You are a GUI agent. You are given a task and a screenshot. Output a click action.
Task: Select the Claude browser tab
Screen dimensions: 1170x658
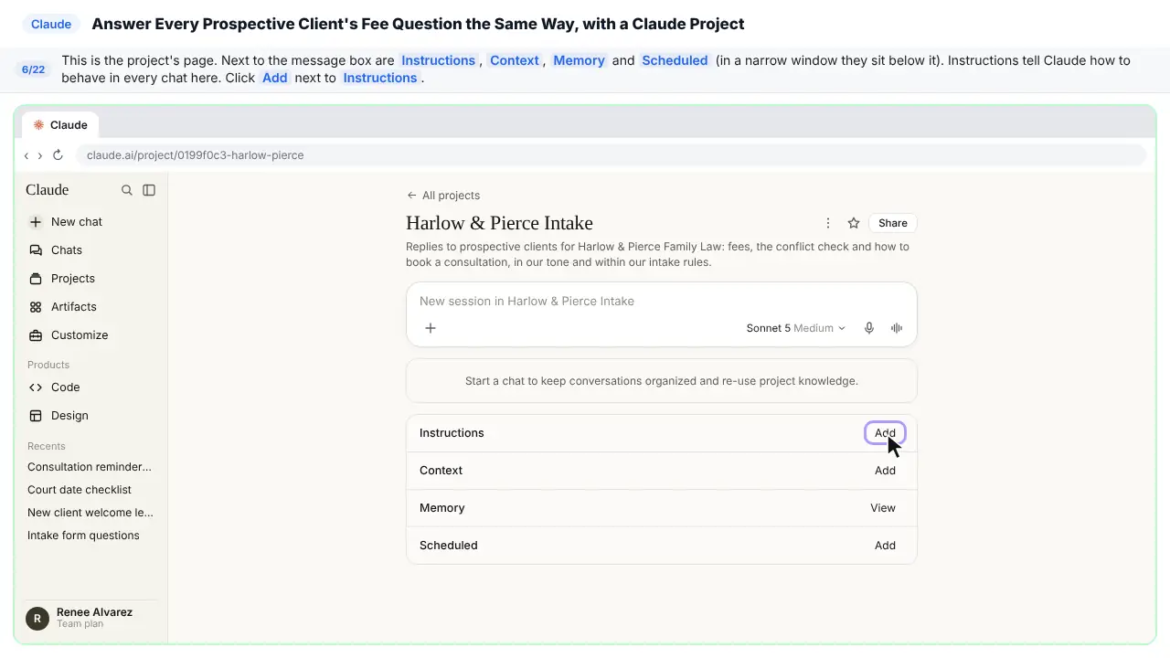pyautogui.click(x=61, y=125)
